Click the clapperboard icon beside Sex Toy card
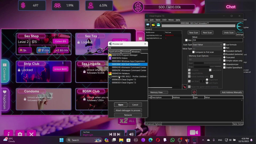Image resolution: width=256 pixels, height=144 pixels. click(140, 39)
